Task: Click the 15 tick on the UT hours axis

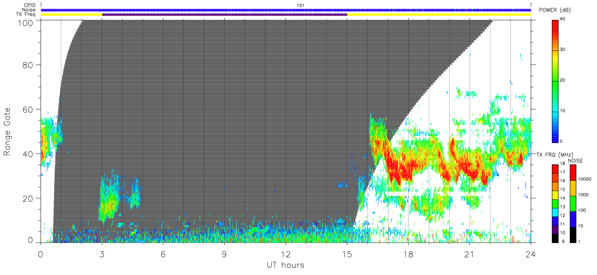Action: point(347,254)
